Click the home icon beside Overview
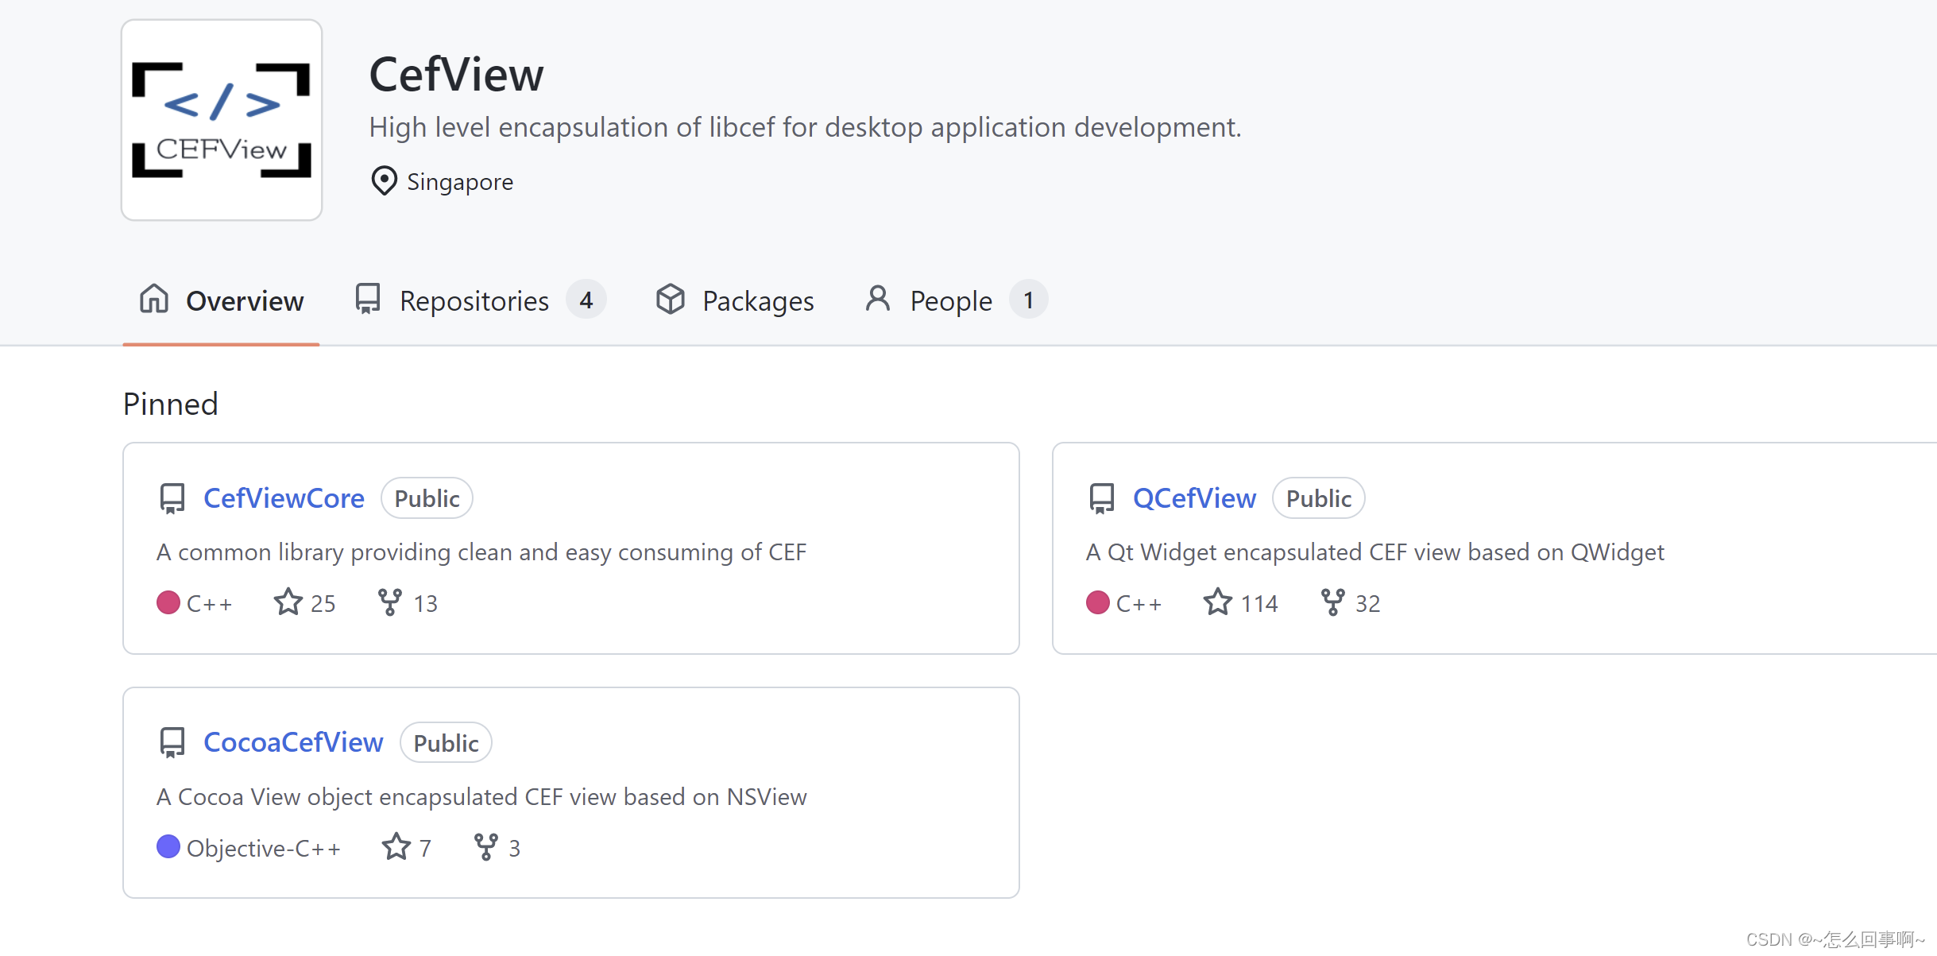This screenshot has height=956, width=1937. click(153, 300)
